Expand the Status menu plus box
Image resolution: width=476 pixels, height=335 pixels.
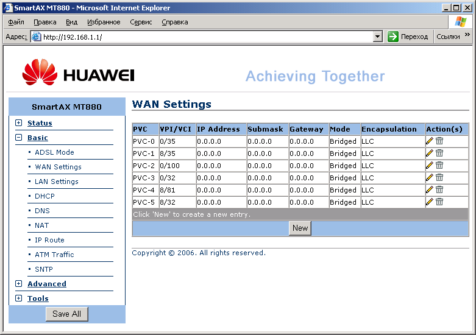click(x=18, y=123)
